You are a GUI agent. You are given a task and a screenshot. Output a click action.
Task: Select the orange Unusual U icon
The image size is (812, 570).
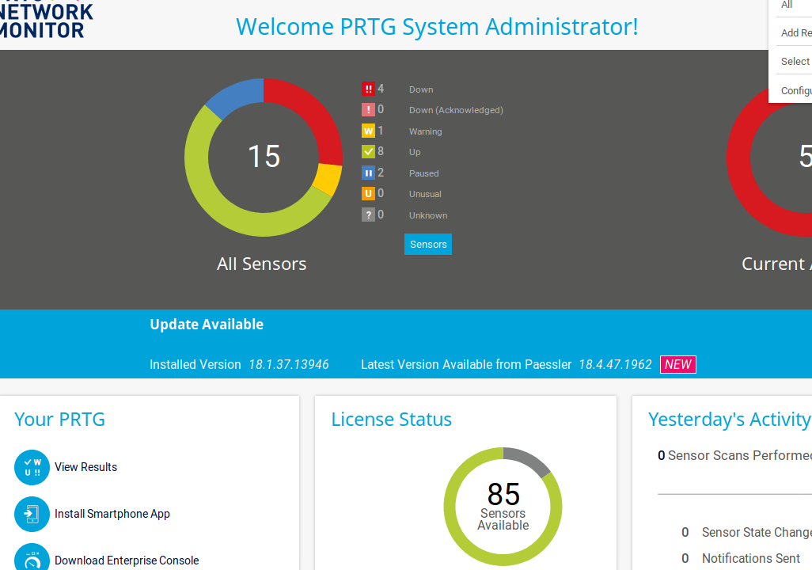pyautogui.click(x=368, y=194)
